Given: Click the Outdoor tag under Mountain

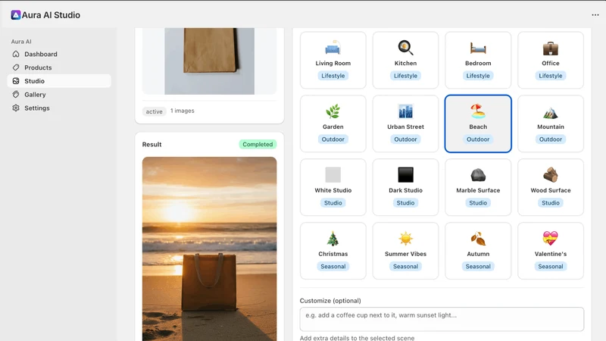Looking at the screenshot, I should [x=551, y=139].
